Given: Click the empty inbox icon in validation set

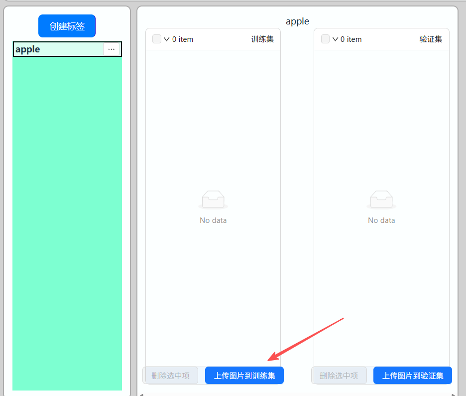Looking at the screenshot, I should point(381,199).
